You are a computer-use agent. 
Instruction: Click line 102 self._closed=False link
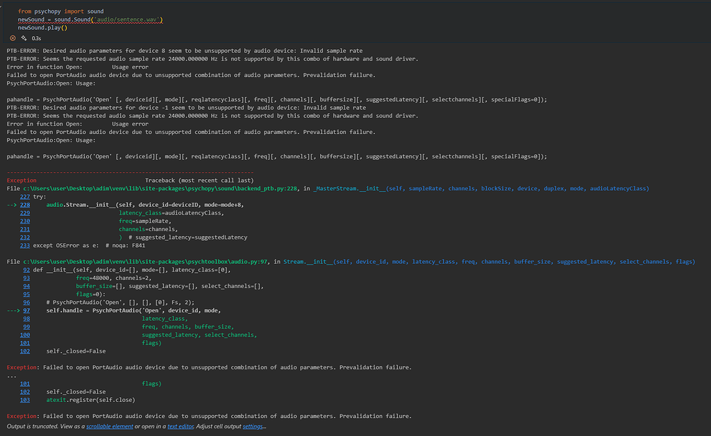(24, 392)
